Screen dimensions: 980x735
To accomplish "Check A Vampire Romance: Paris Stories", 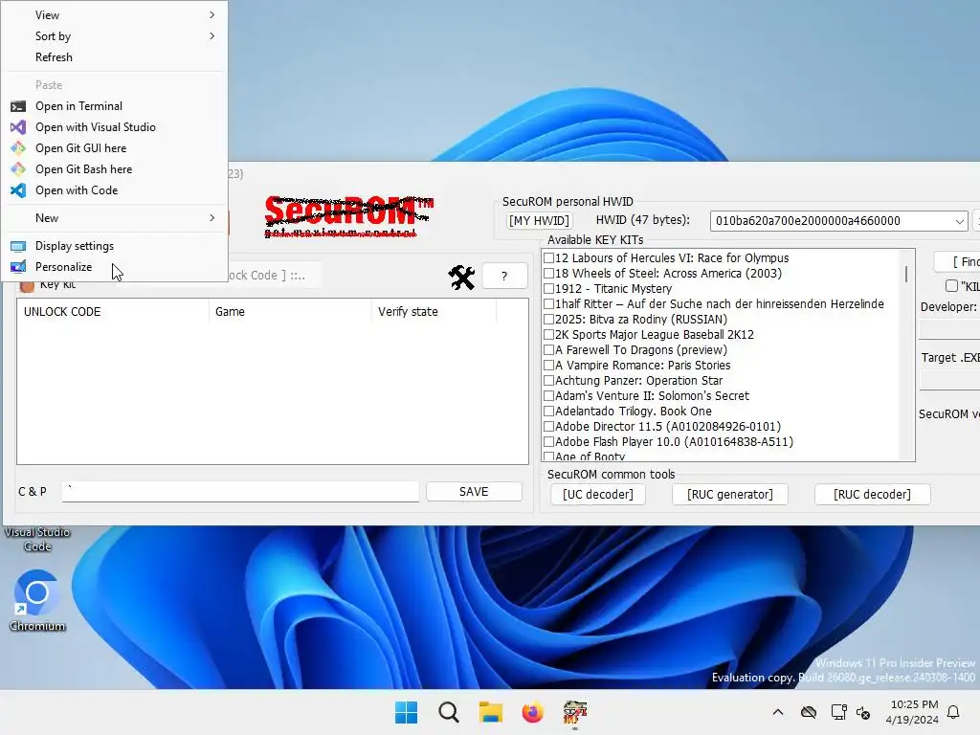I will coord(548,365).
